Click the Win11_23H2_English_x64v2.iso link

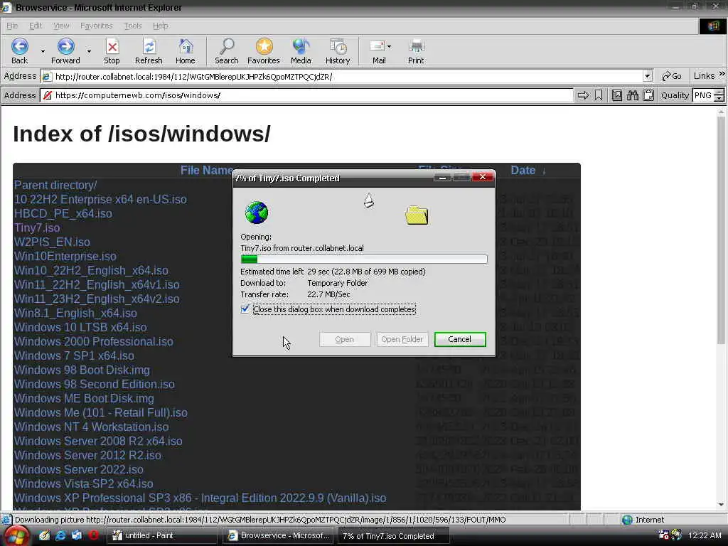tap(97, 299)
